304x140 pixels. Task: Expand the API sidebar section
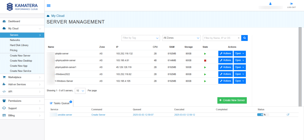(40, 92)
